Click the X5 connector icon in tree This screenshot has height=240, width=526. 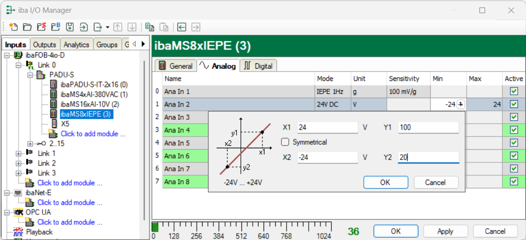54,124
